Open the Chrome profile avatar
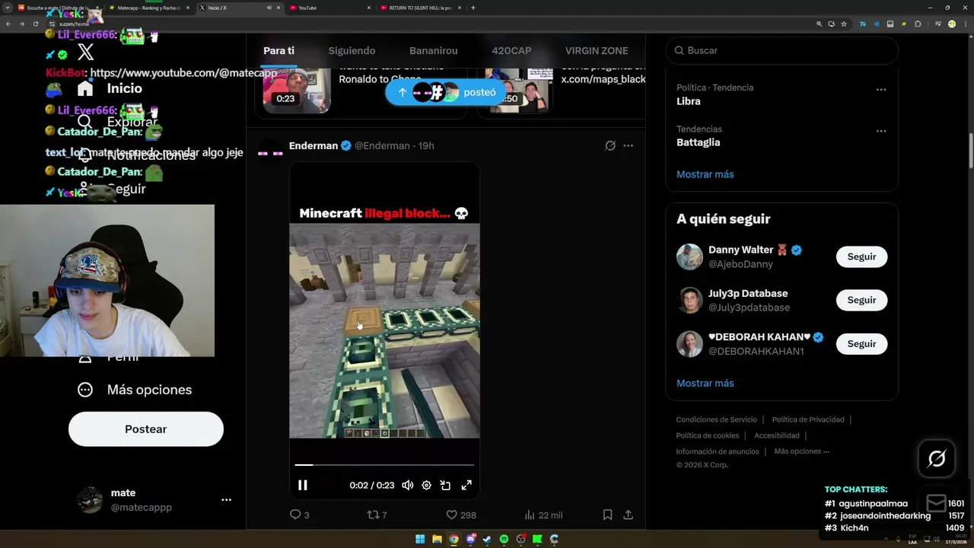 click(x=951, y=24)
